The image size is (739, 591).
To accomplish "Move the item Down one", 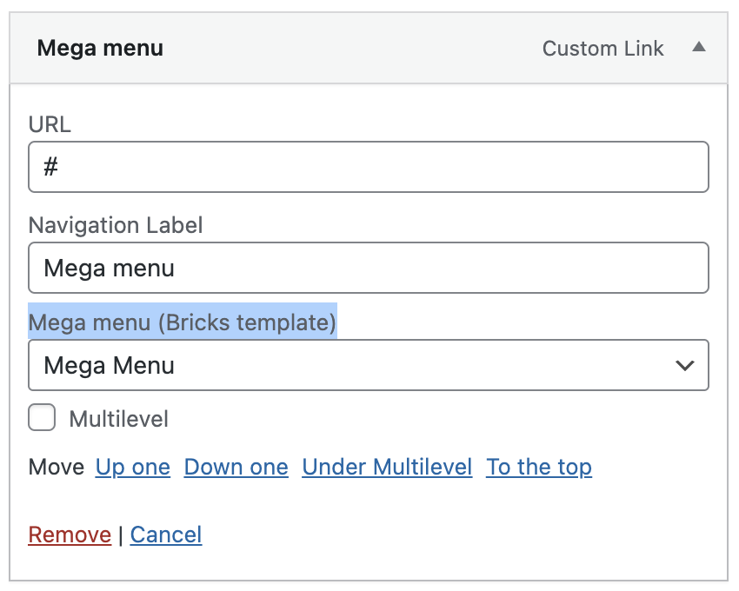I will [236, 467].
